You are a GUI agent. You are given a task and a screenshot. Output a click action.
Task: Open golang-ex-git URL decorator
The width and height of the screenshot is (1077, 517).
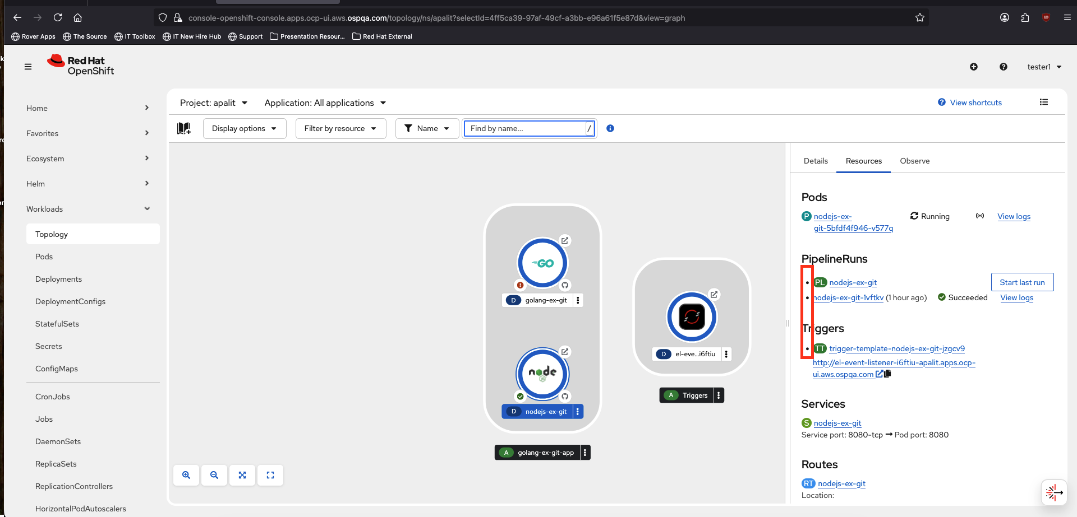click(x=565, y=240)
